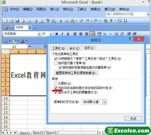This screenshot has width=151, height=135.
Task: Toggle Italic formatting
Action: pyautogui.click(x=62, y=34)
